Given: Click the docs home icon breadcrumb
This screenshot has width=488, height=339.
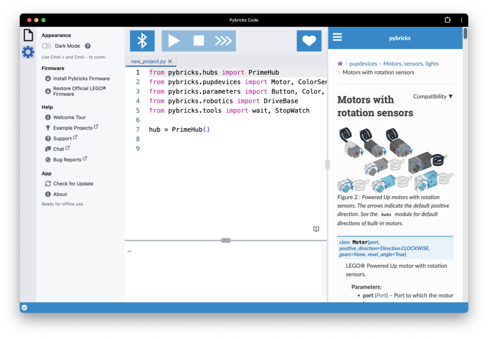Looking at the screenshot, I should tap(340, 63).
